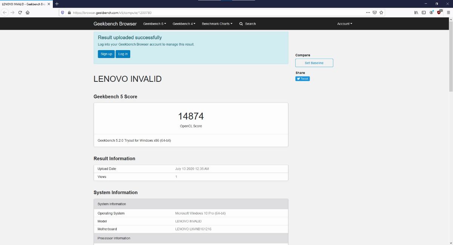Image resolution: width=453 pixels, height=245 pixels.
Task: Click the tracking protection shield icon
Action: pyautogui.click(x=63, y=12)
